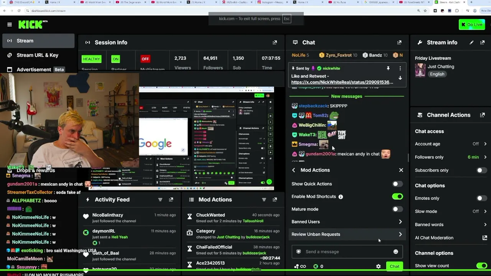Open the hamburger menu next to Kick logo
This screenshot has height=276, width=491.
coord(10,25)
